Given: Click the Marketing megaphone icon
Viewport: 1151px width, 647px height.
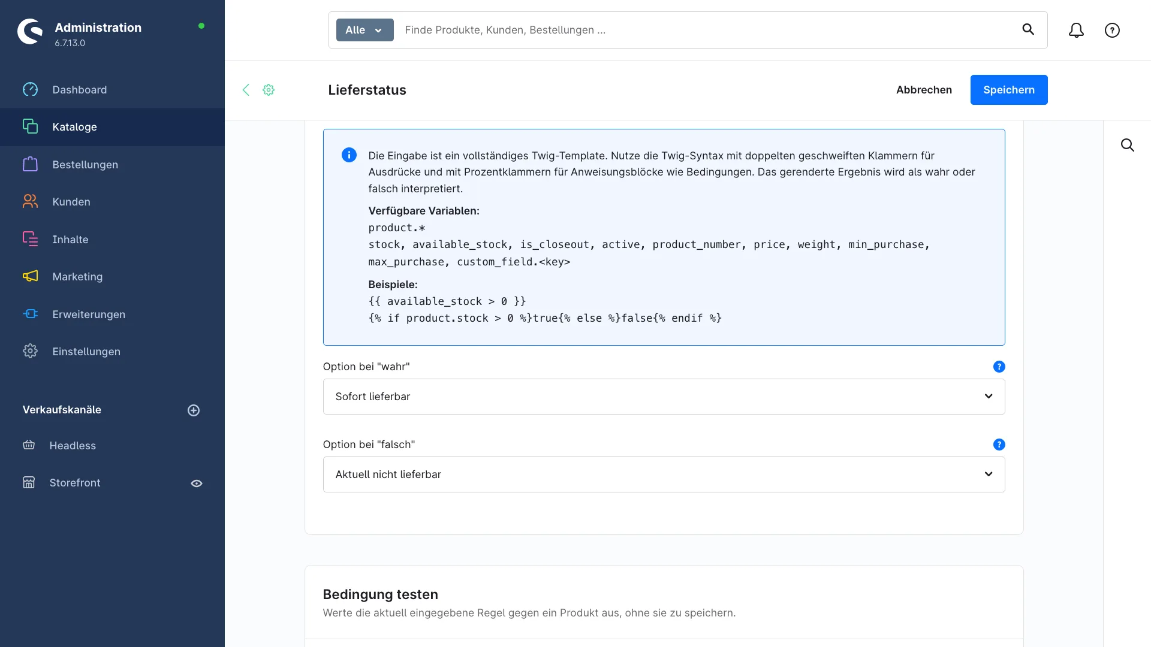Looking at the screenshot, I should [x=30, y=276].
